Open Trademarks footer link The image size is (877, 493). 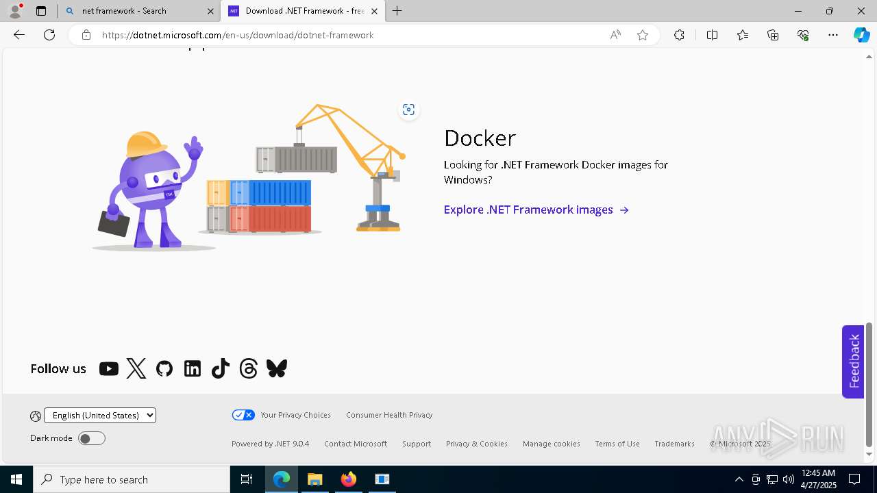(674, 444)
